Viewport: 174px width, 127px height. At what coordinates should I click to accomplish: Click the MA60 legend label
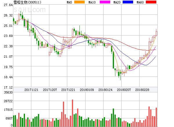[x=140, y=2]
